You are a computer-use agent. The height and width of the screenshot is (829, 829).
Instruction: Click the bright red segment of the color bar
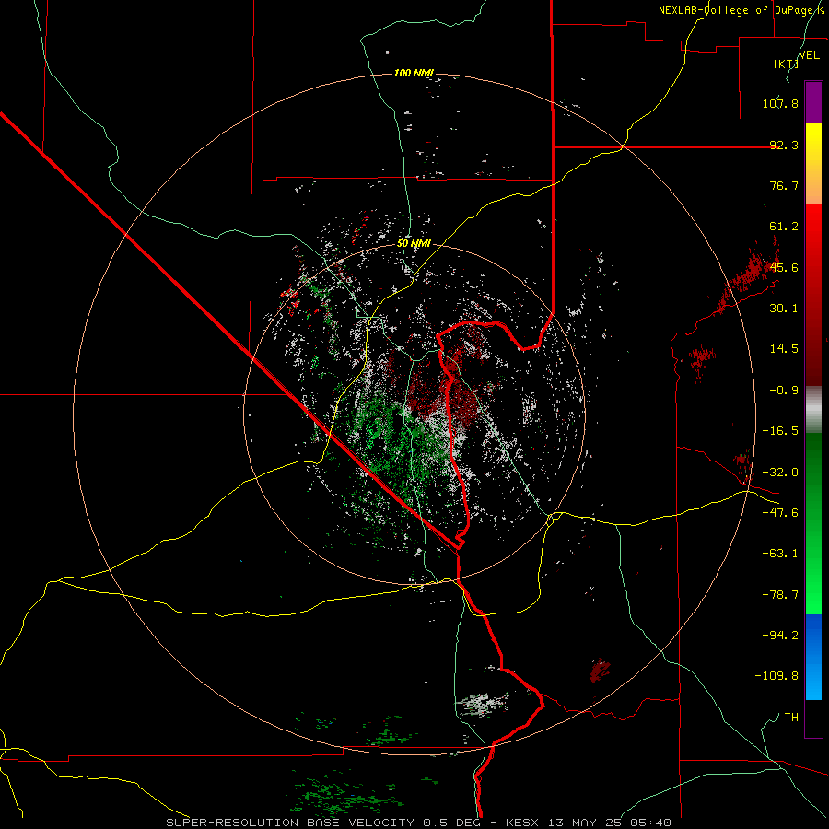point(813,295)
